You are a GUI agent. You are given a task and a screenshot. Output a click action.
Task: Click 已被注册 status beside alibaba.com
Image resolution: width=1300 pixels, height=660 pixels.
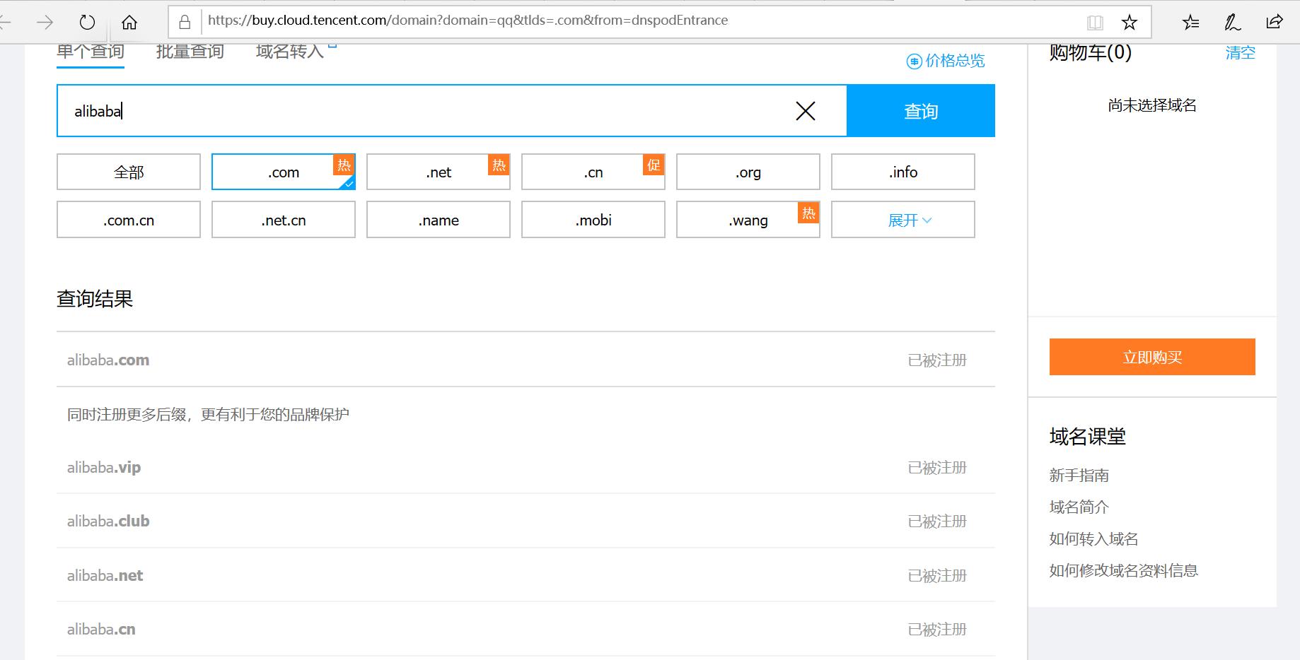pos(937,360)
